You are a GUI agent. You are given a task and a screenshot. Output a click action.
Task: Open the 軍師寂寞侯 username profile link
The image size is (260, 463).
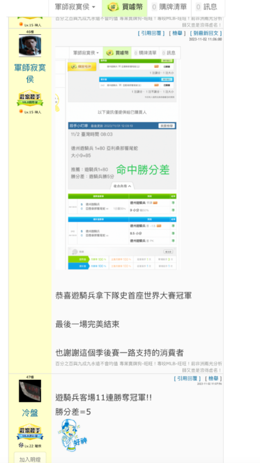tap(30, 73)
